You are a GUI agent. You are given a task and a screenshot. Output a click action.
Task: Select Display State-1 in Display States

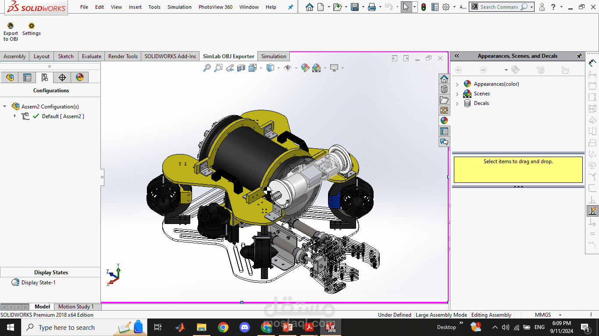[38, 283]
